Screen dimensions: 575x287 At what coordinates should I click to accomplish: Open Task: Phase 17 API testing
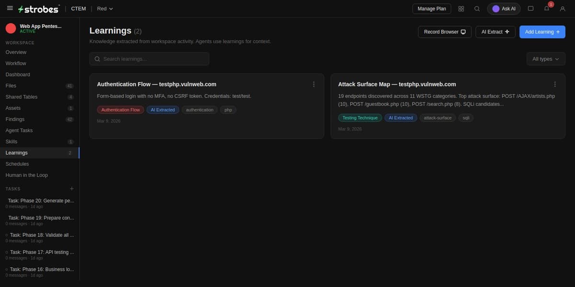(40, 254)
